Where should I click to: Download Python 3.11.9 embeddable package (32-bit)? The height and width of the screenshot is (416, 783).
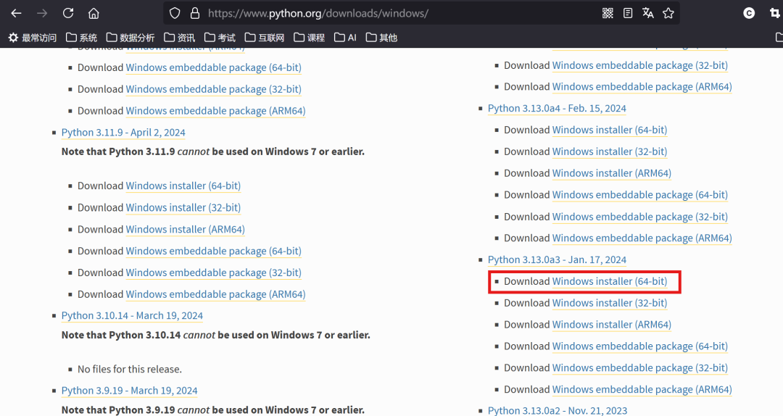coord(214,273)
